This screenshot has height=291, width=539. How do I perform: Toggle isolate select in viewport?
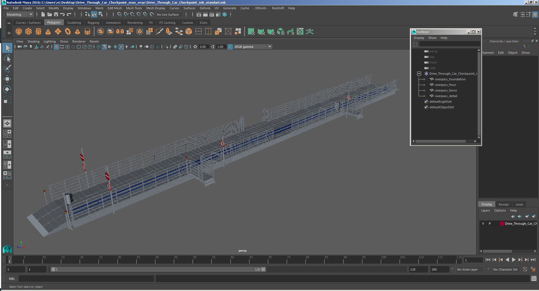pyautogui.click(x=166, y=47)
